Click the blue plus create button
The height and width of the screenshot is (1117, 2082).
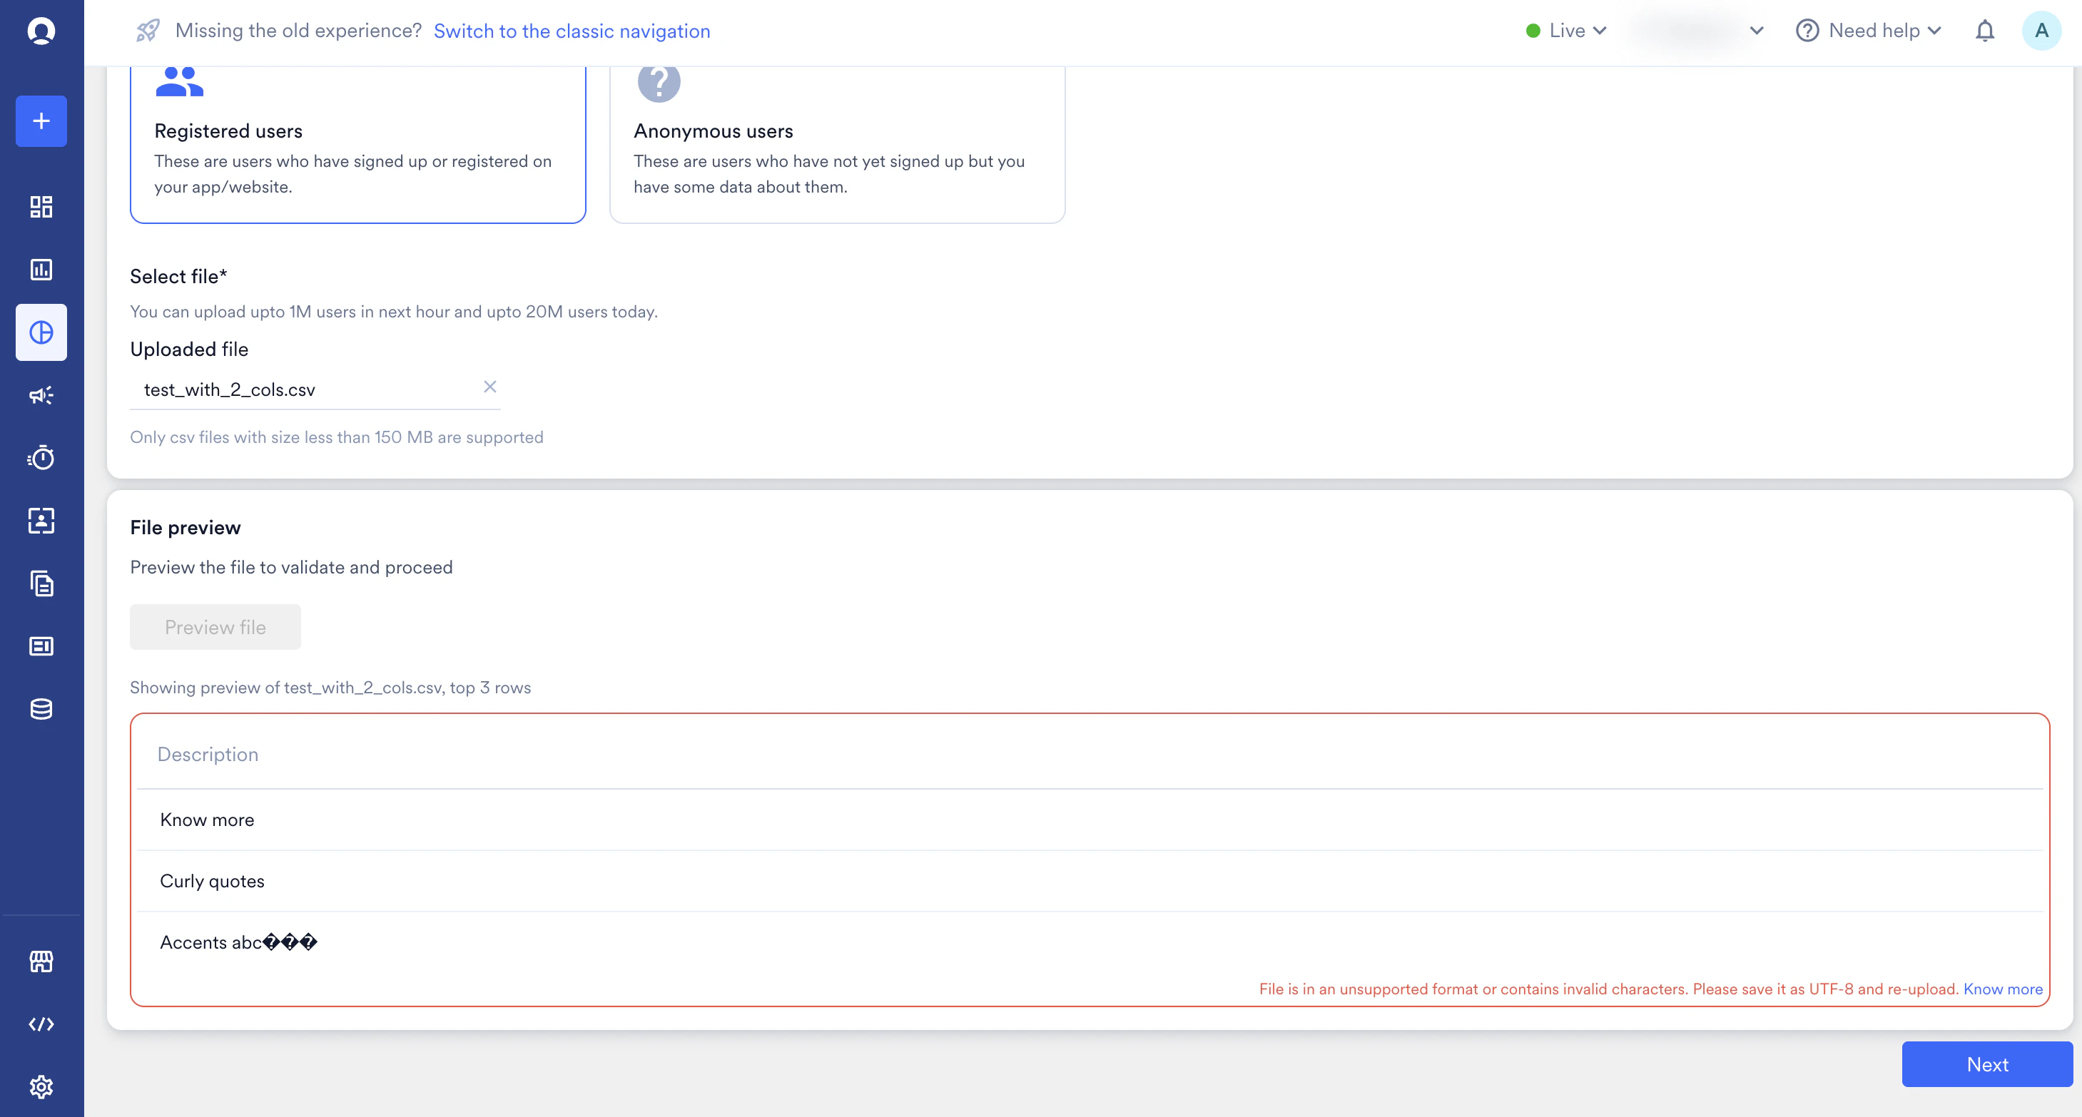41,121
